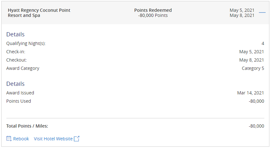The height and width of the screenshot is (148, 271).
Task: Click the Award Category label
Action: tap(23, 68)
